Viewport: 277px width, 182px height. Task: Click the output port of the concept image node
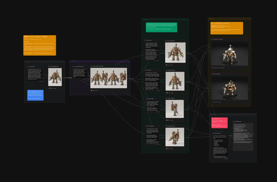tap(63, 78)
